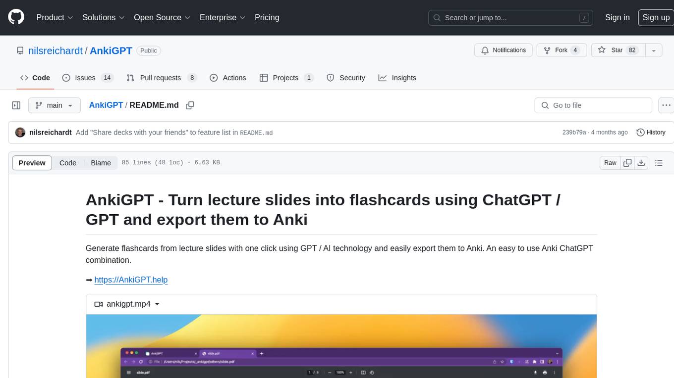Switch to the Actions tab
Viewport: 674px width, 378px height.
pos(228,78)
